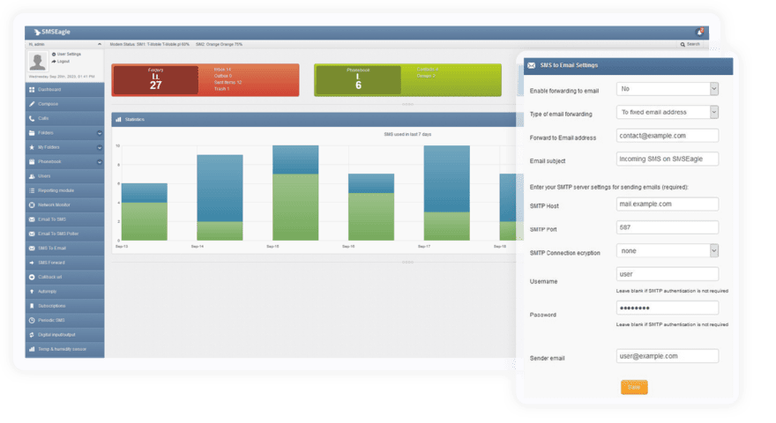The width and height of the screenshot is (776, 423).
Task: Click the Dashboard grid icon in sidebar
Action: click(32, 90)
